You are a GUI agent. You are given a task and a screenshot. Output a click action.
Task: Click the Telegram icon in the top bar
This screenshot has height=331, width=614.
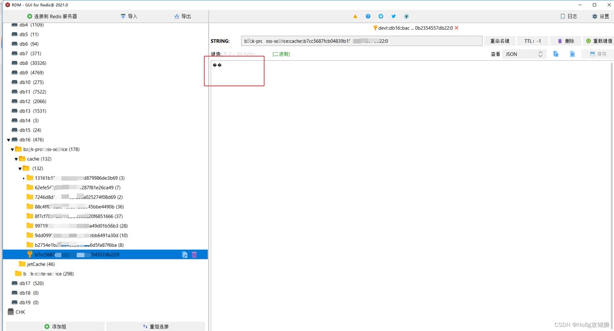pos(381,16)
